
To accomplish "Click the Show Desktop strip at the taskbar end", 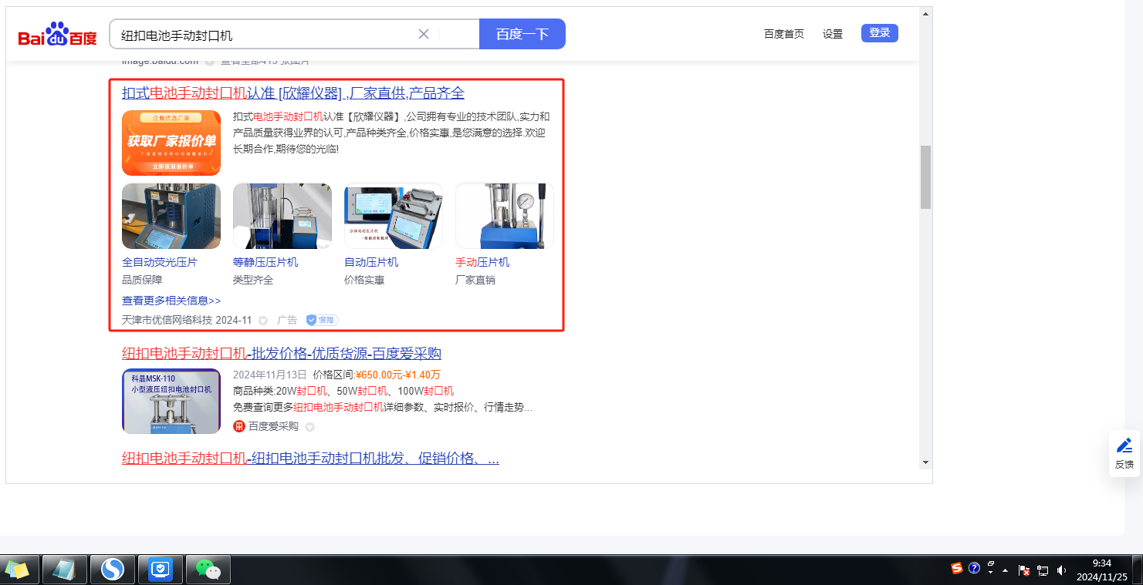I will pos(1138,570).
